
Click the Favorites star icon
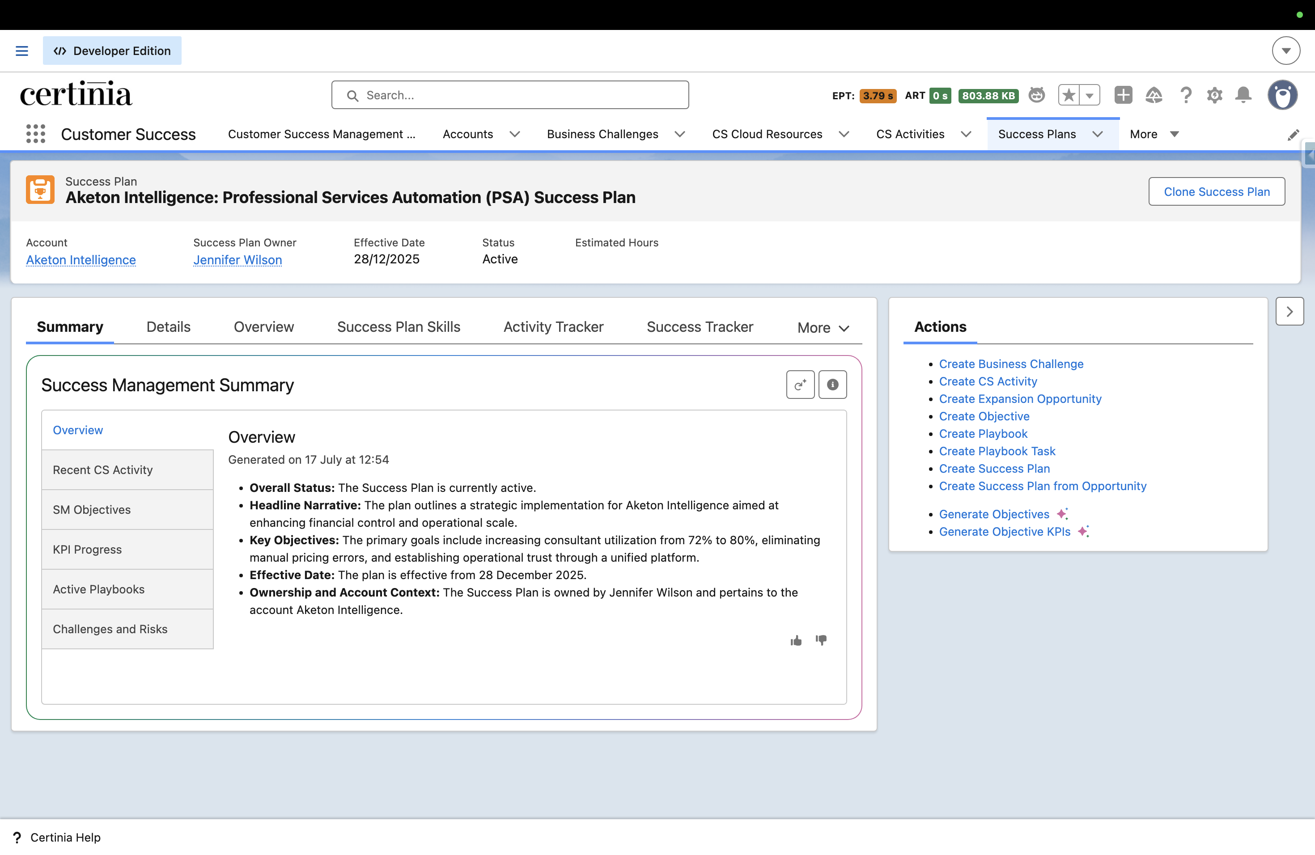click(x=1069, y=95)
